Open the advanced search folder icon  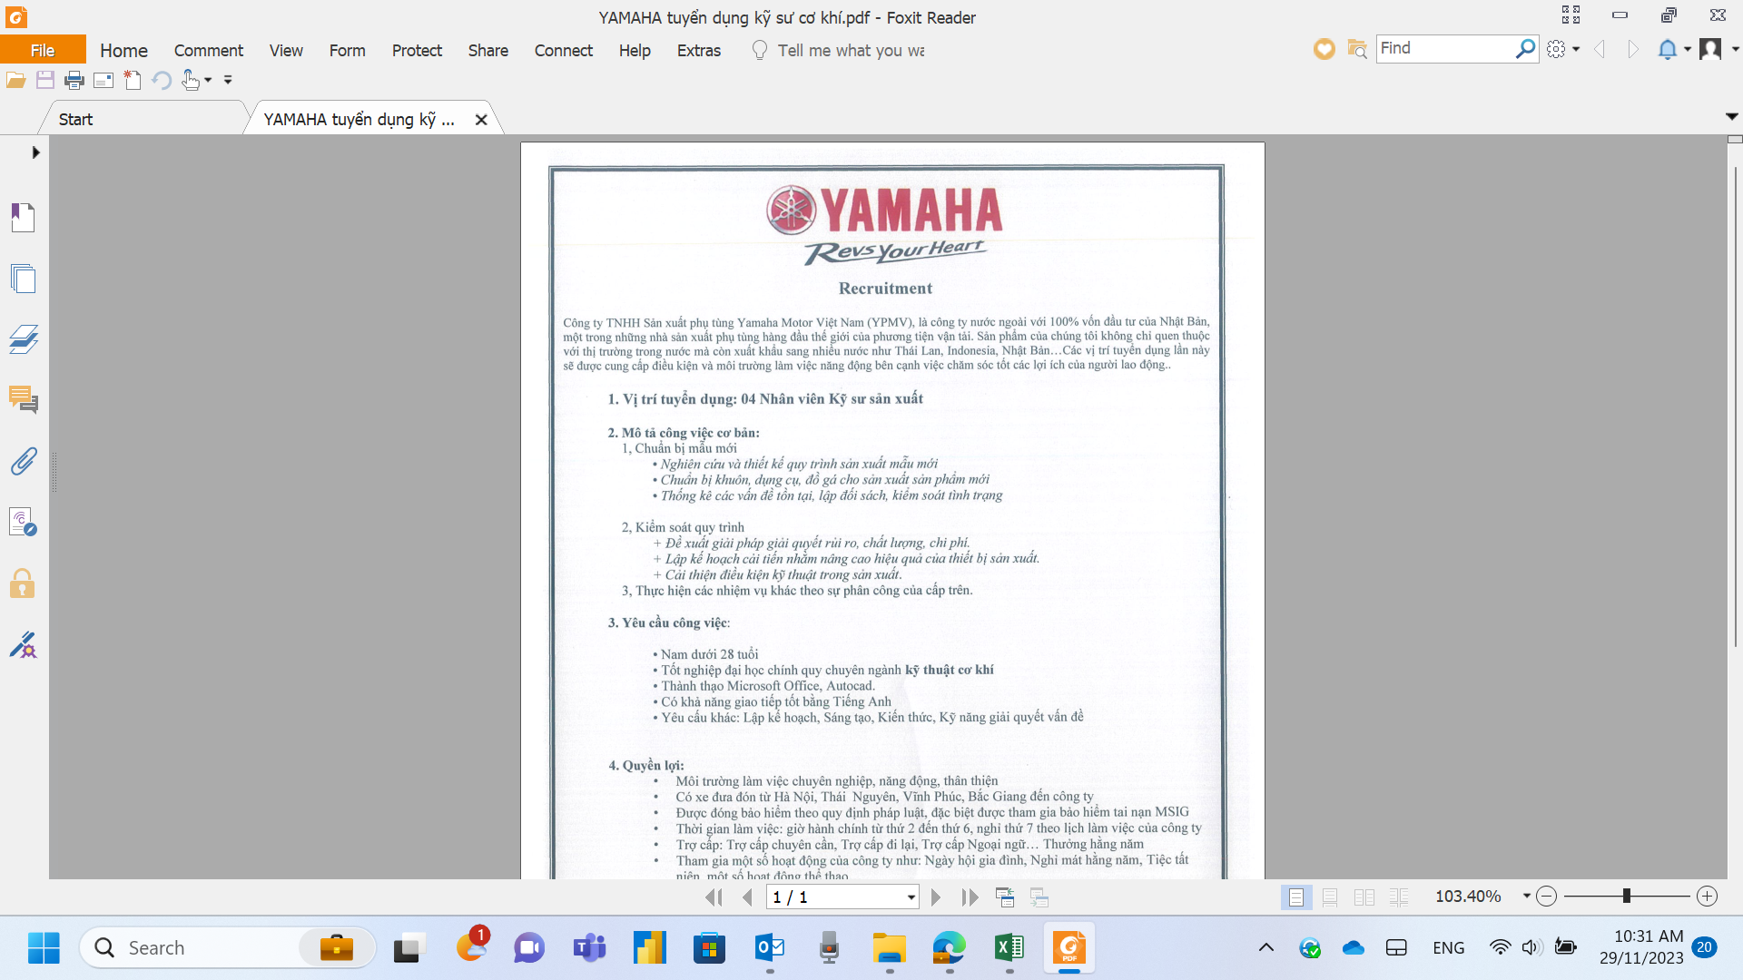tap(1357, 49)
